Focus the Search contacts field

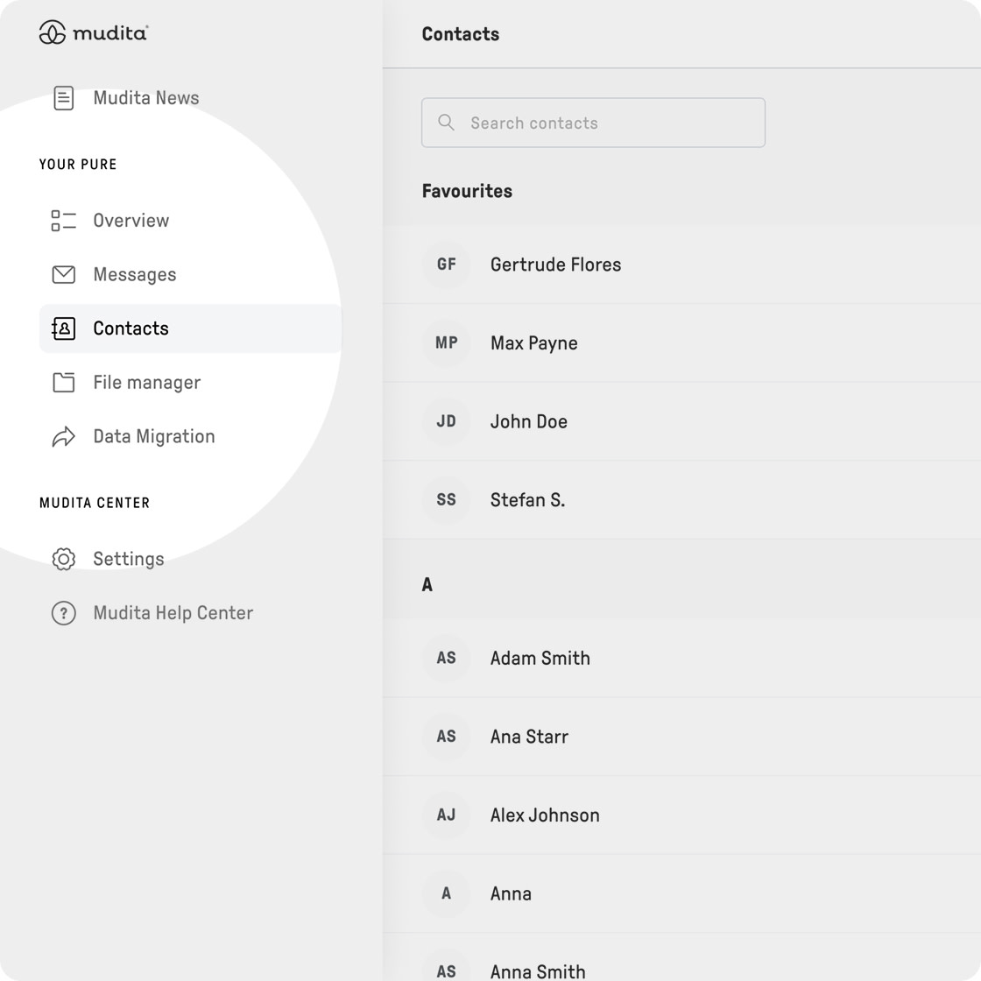tap(593, 123)
